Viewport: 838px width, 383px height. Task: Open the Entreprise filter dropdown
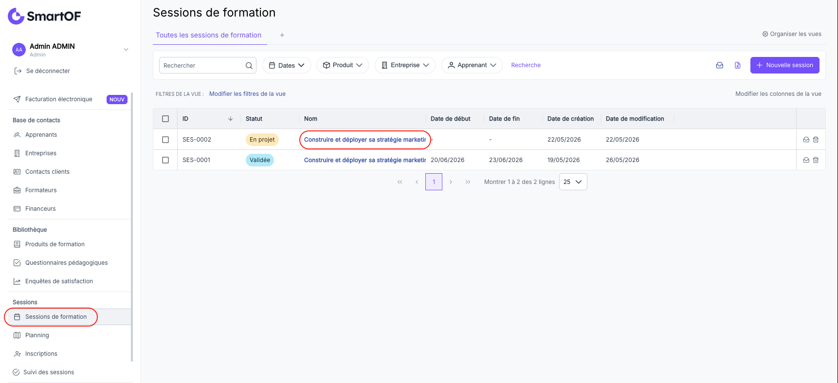(405, 65)
